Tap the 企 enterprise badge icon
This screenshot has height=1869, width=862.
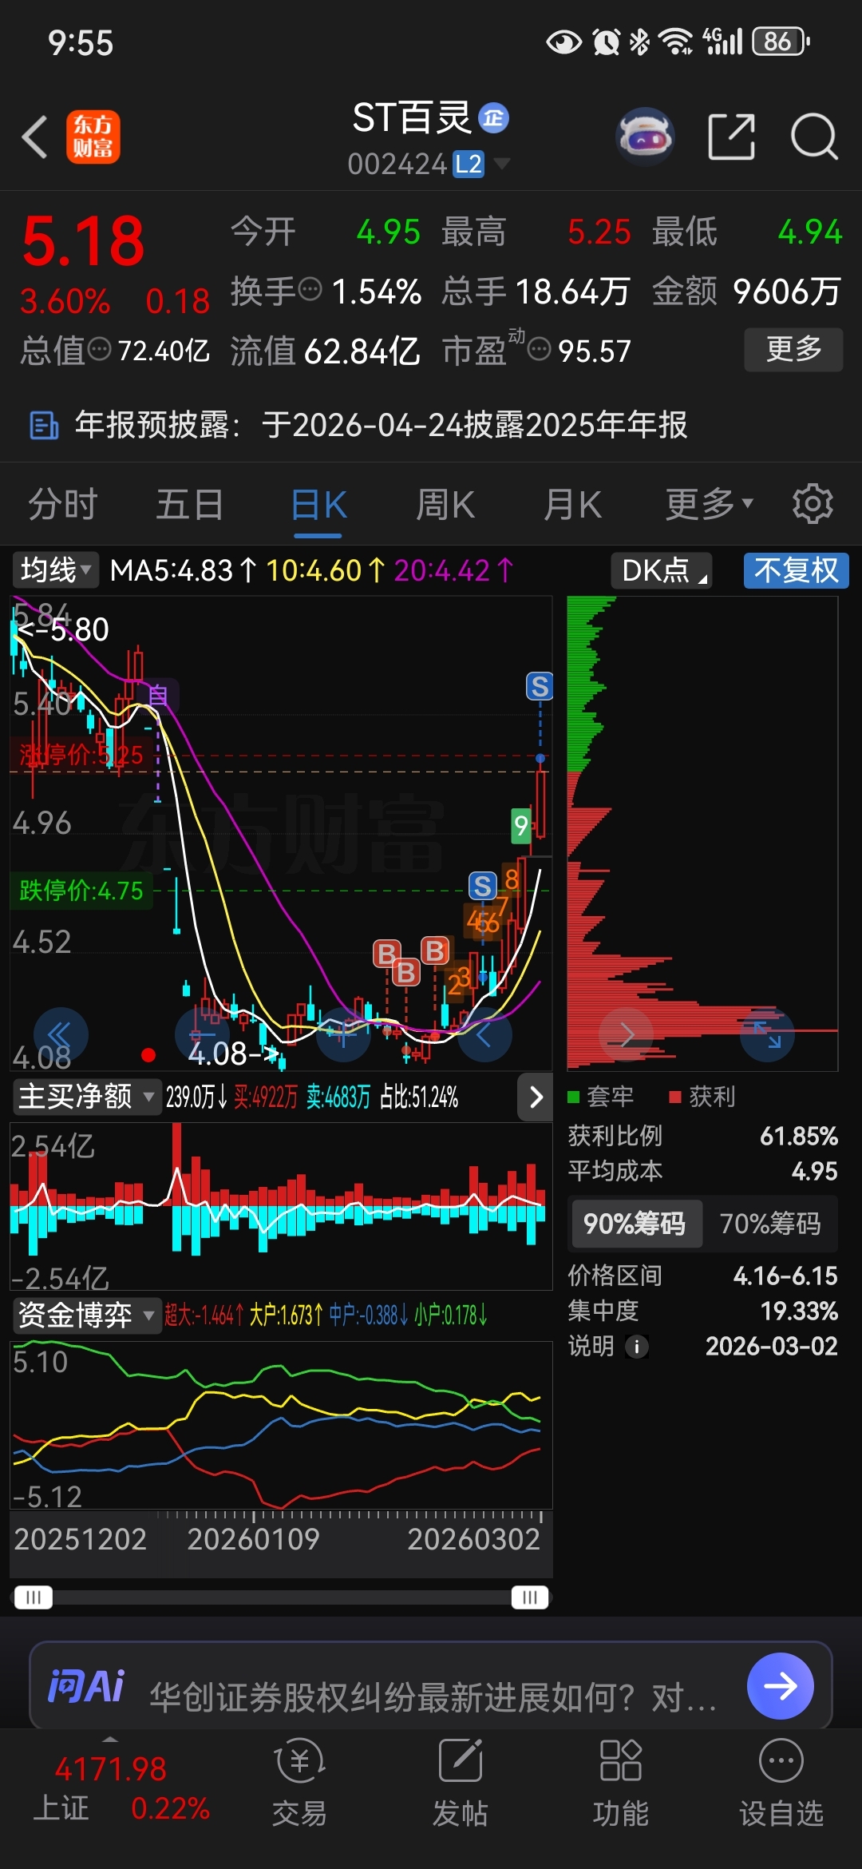click(x=494, y=118)
